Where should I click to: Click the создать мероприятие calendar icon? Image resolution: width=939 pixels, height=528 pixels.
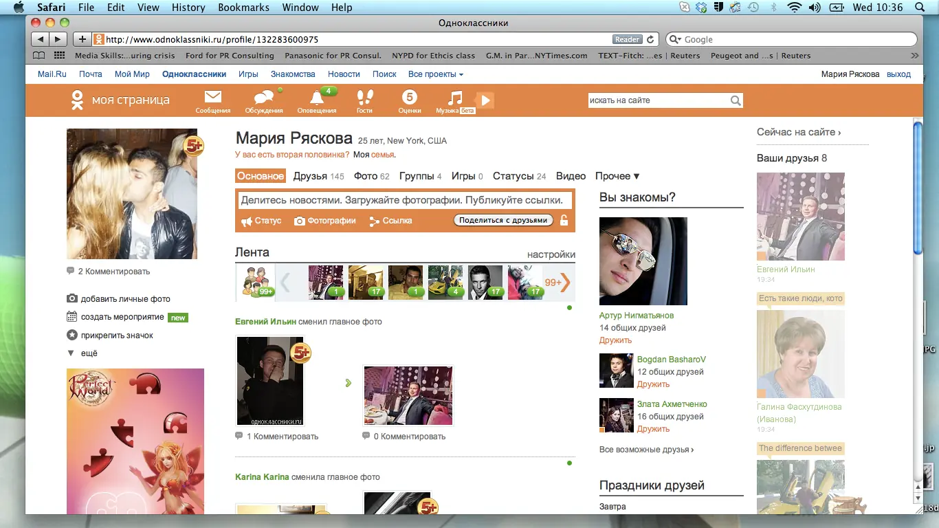pyautogui.click(x=71, y=317)
